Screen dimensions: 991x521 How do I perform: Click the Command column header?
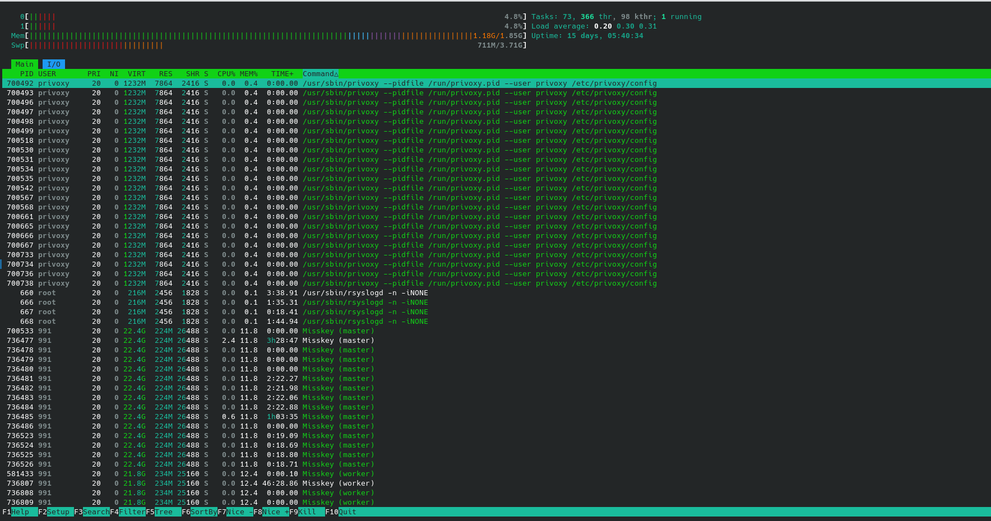click(x=320, y=74)
